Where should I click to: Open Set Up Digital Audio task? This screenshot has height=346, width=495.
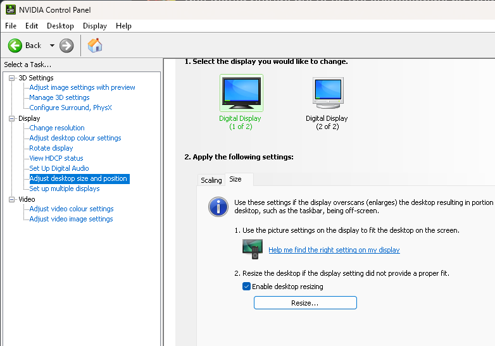click(x=59, y=168)
